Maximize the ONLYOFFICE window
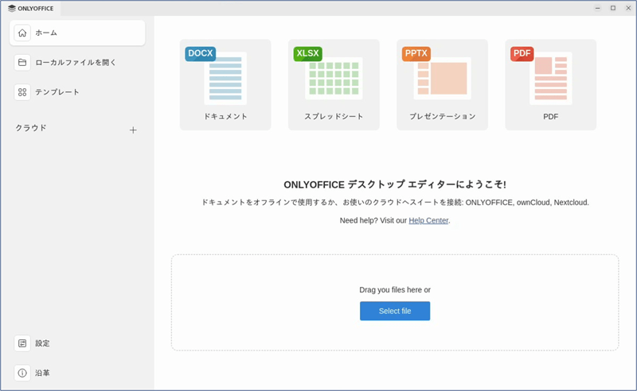The width and height of the screenshot is (637, 391). [x=613, y=8]
